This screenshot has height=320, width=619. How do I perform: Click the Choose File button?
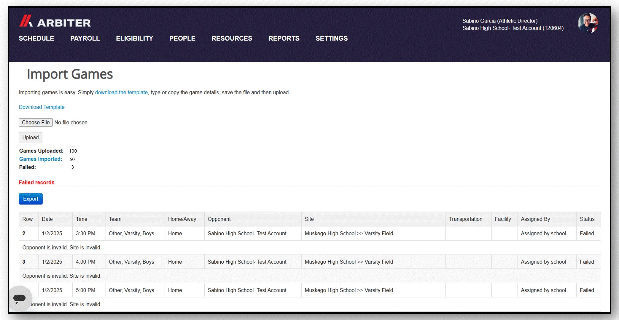pyautogui.click(x=36, y=122)
